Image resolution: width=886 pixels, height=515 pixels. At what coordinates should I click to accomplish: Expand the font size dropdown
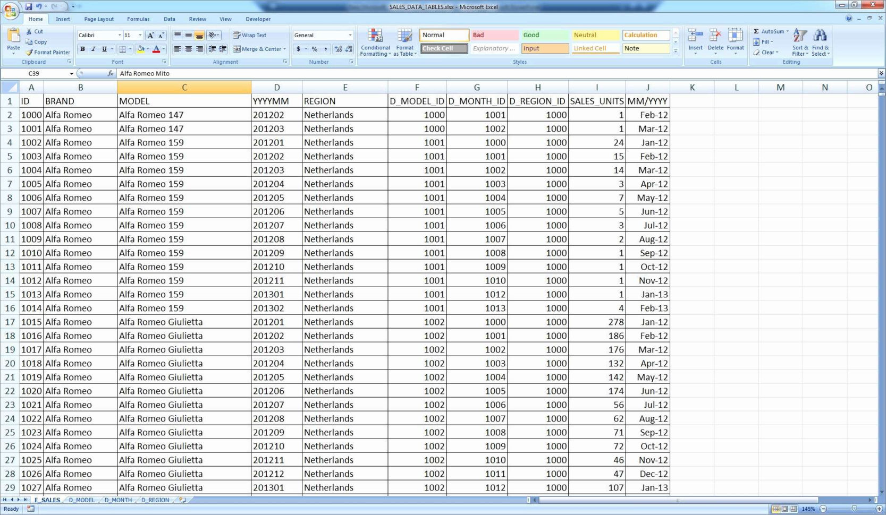140,35
